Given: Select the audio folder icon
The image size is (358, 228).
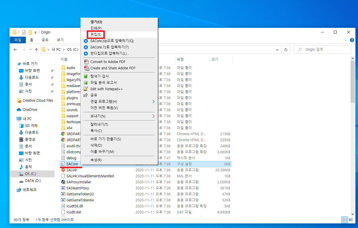Looking at the screenshot, I should click(x=63, y=68).
